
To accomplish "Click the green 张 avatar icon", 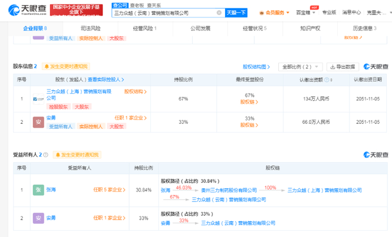I will (38, 190).
